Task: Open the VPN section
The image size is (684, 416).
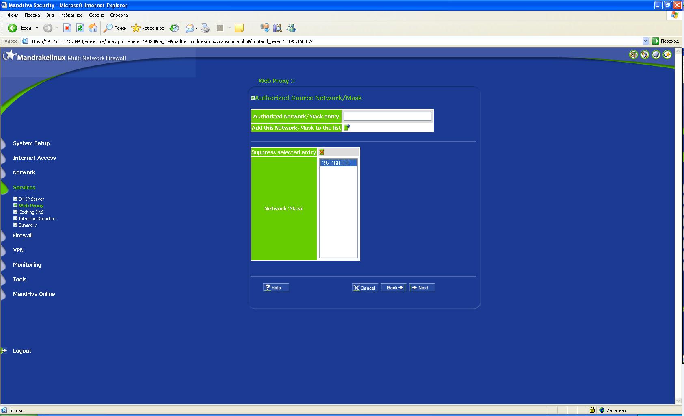Action: [18, 250]
